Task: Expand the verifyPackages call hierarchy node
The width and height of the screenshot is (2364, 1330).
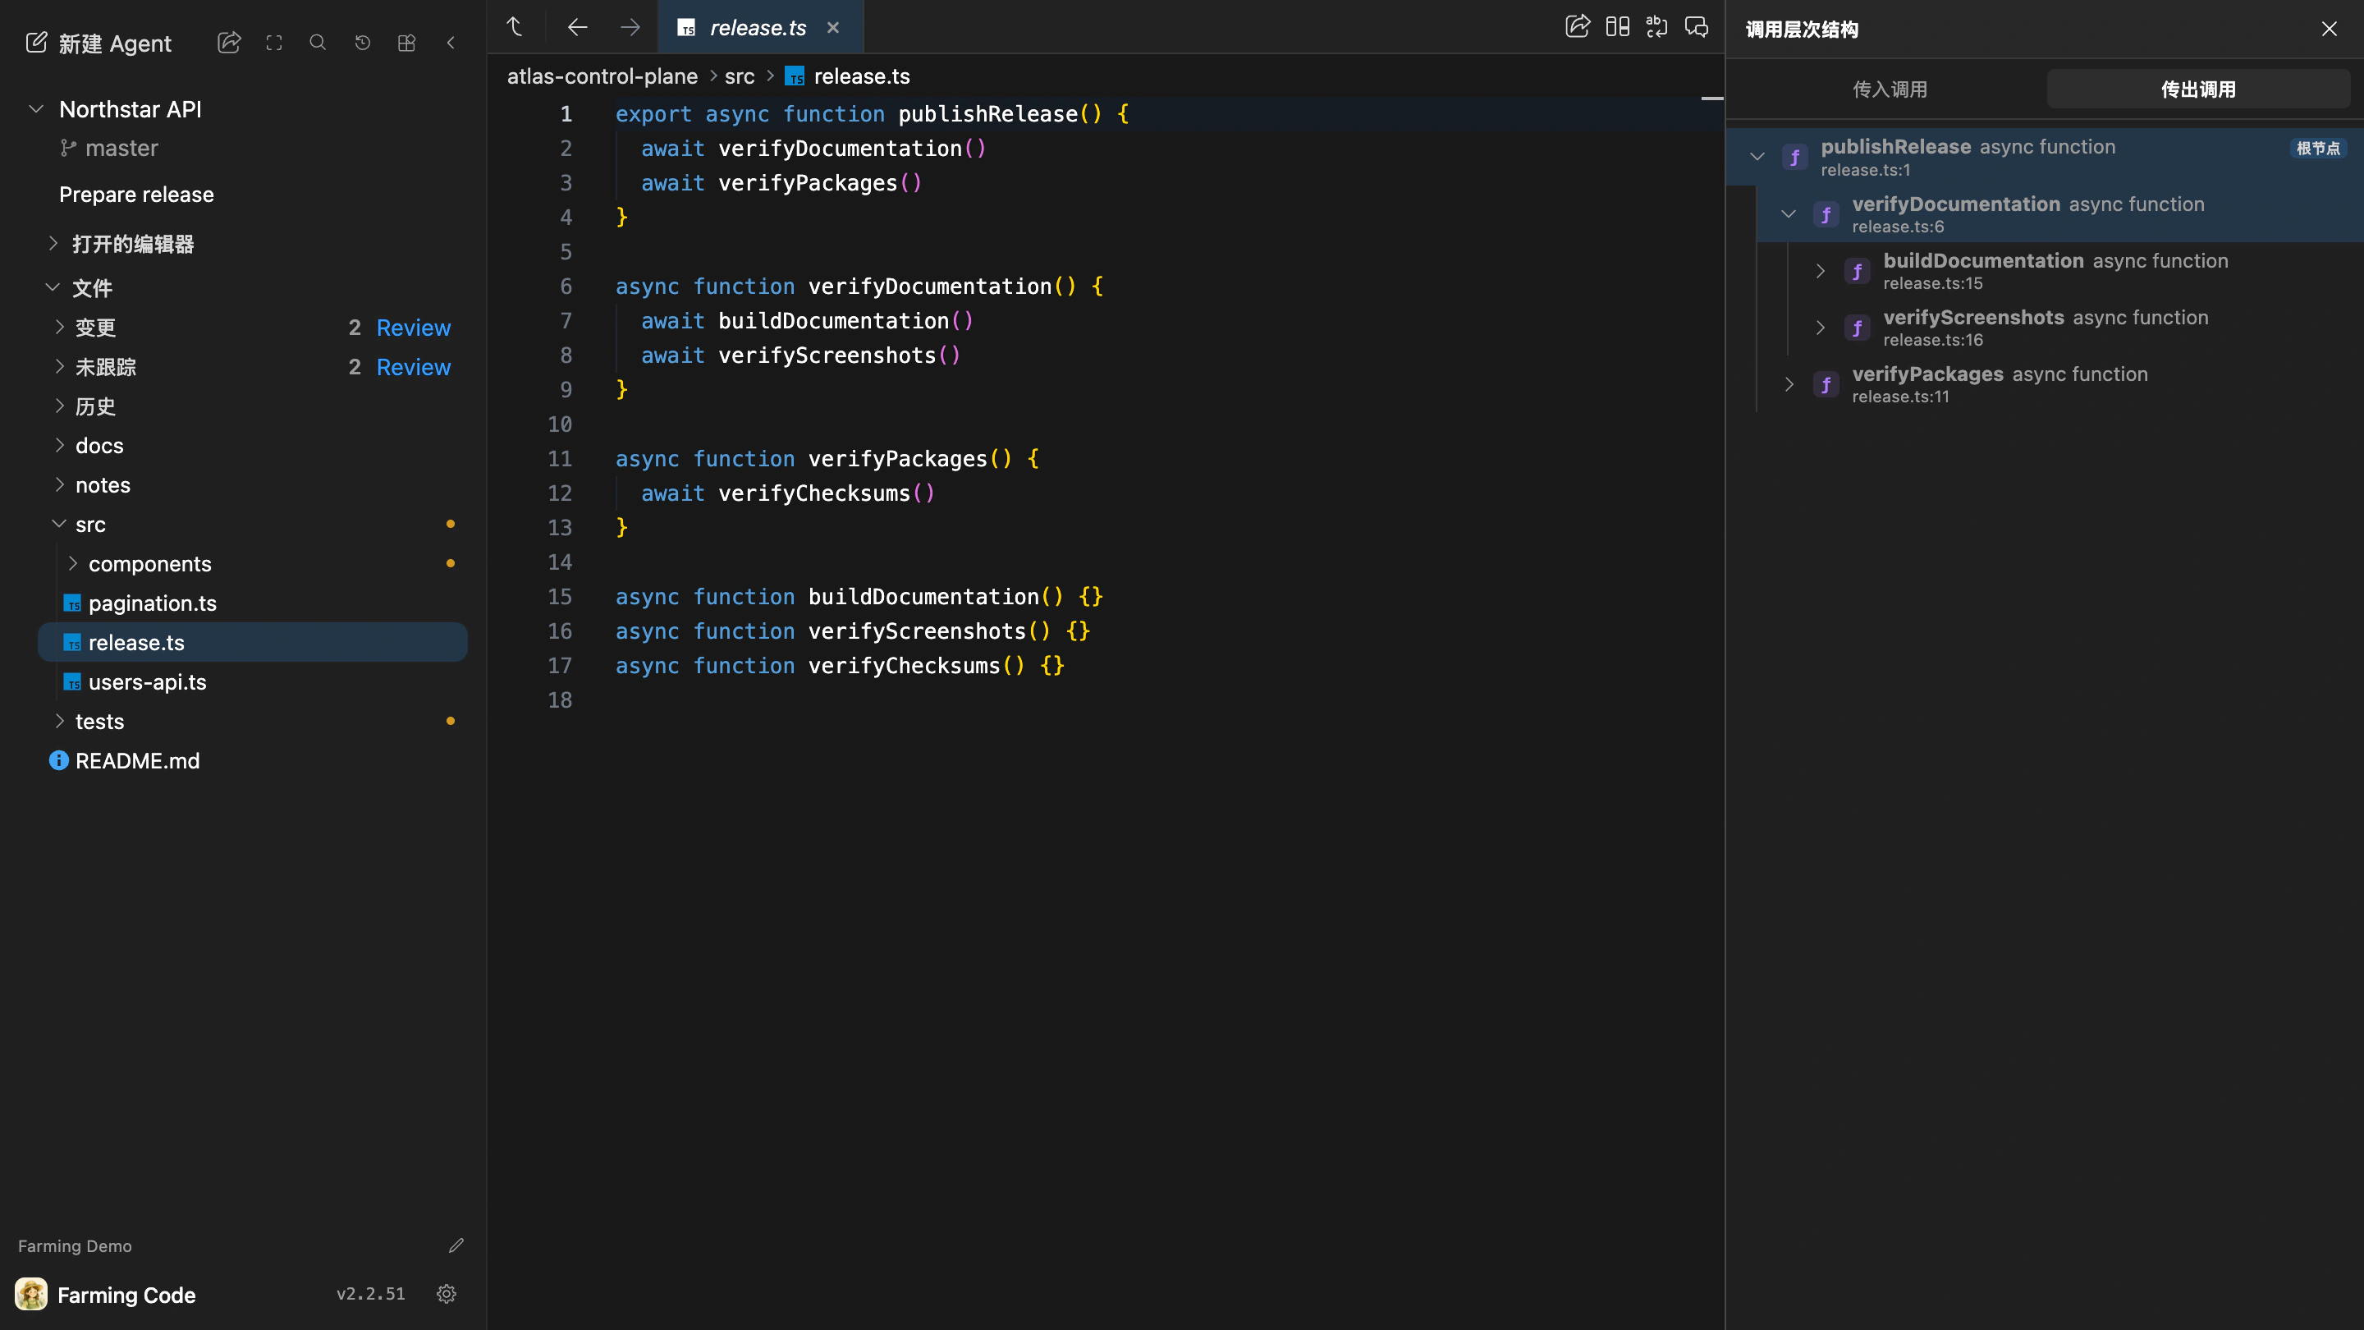Action: [1789, 384]
